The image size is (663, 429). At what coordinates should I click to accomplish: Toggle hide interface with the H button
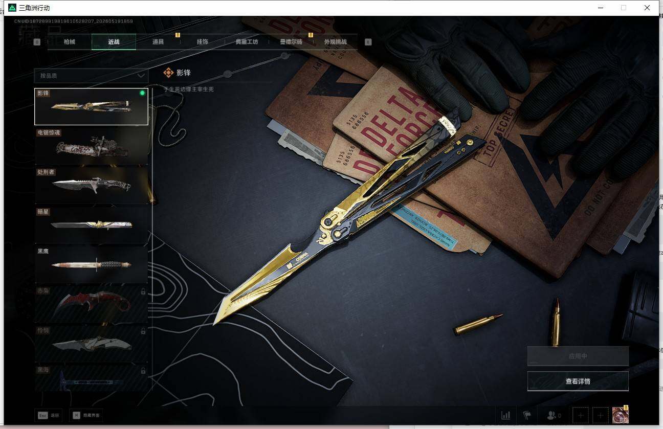click(x=86, y=415)
